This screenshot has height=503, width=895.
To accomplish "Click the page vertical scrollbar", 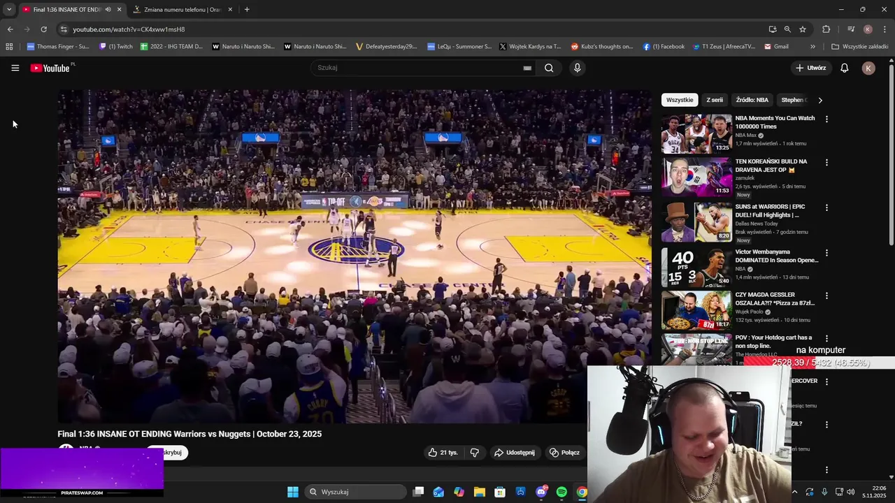I will pyautogui.click(x=891, y=154).
